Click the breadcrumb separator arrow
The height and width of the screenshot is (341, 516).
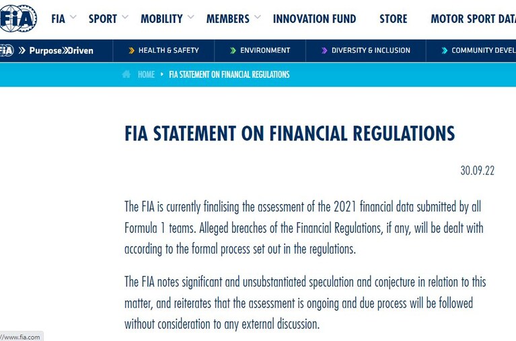click(162, 75)
